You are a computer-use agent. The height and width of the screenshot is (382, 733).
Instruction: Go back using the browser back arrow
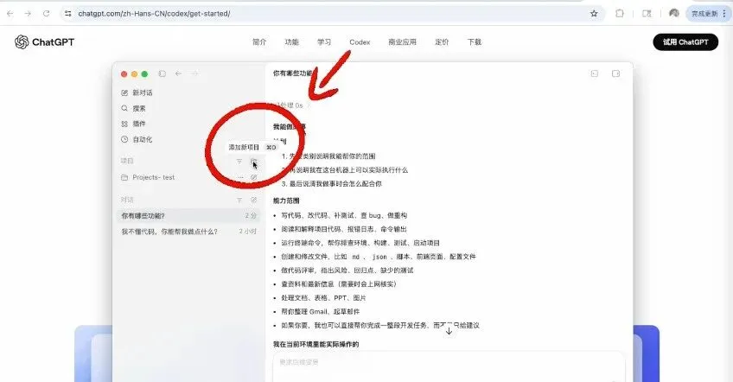click(x=10, y=14)
